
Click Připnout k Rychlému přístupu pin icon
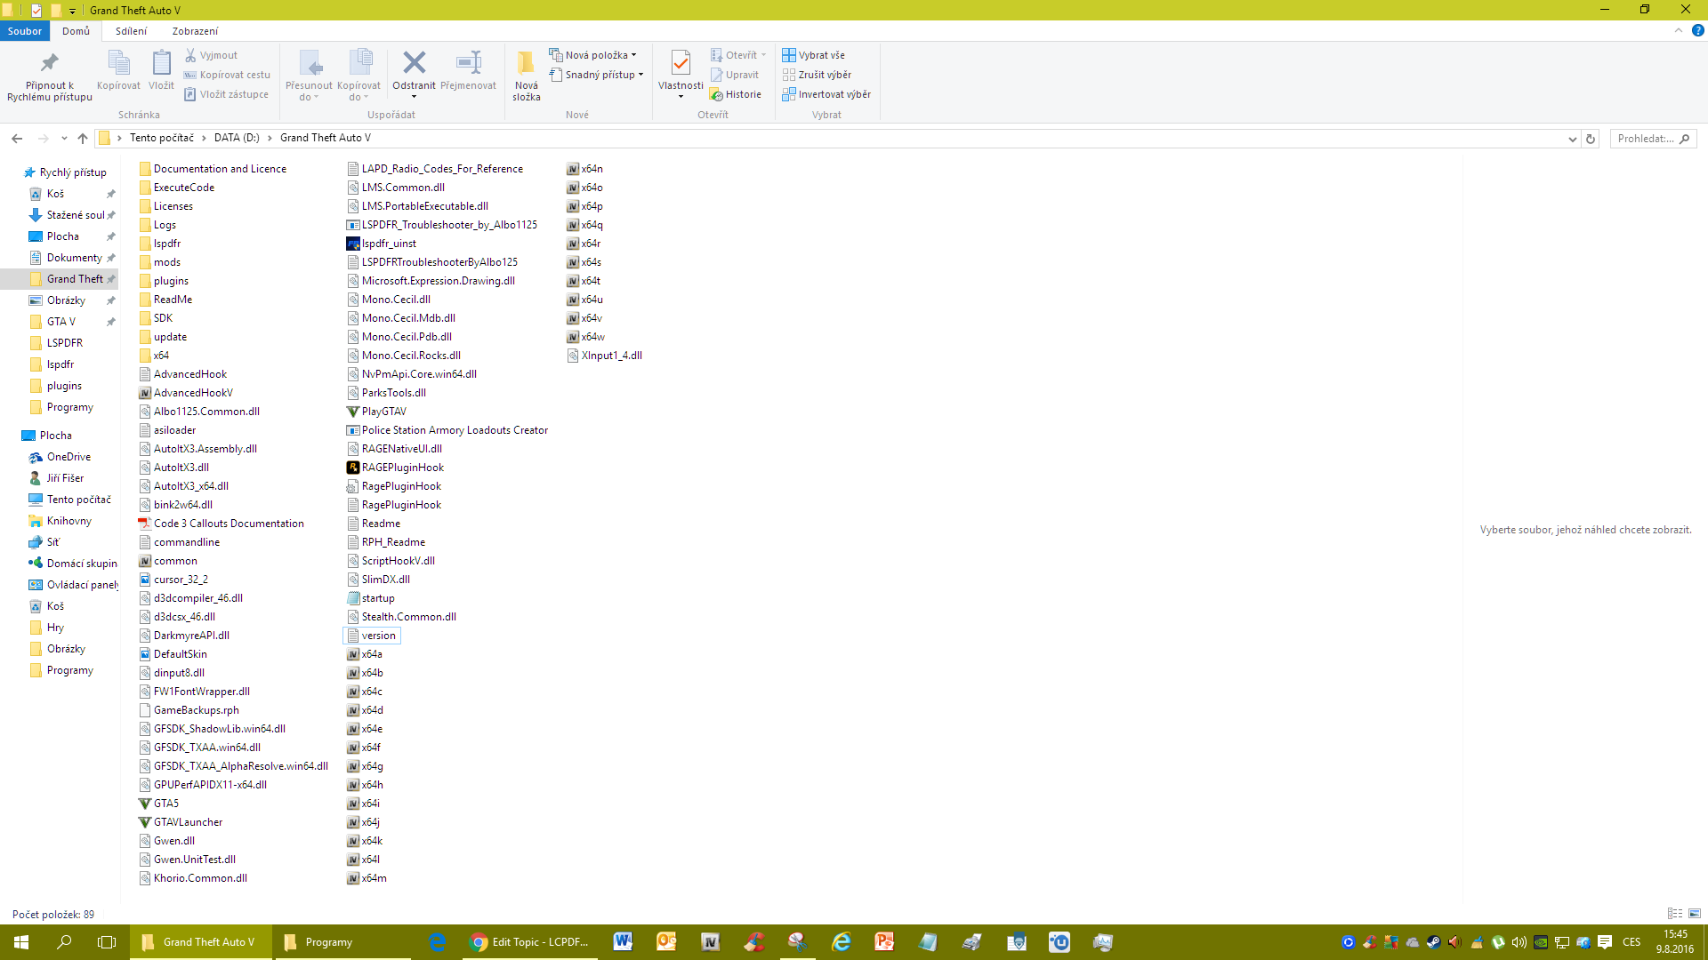50,63
